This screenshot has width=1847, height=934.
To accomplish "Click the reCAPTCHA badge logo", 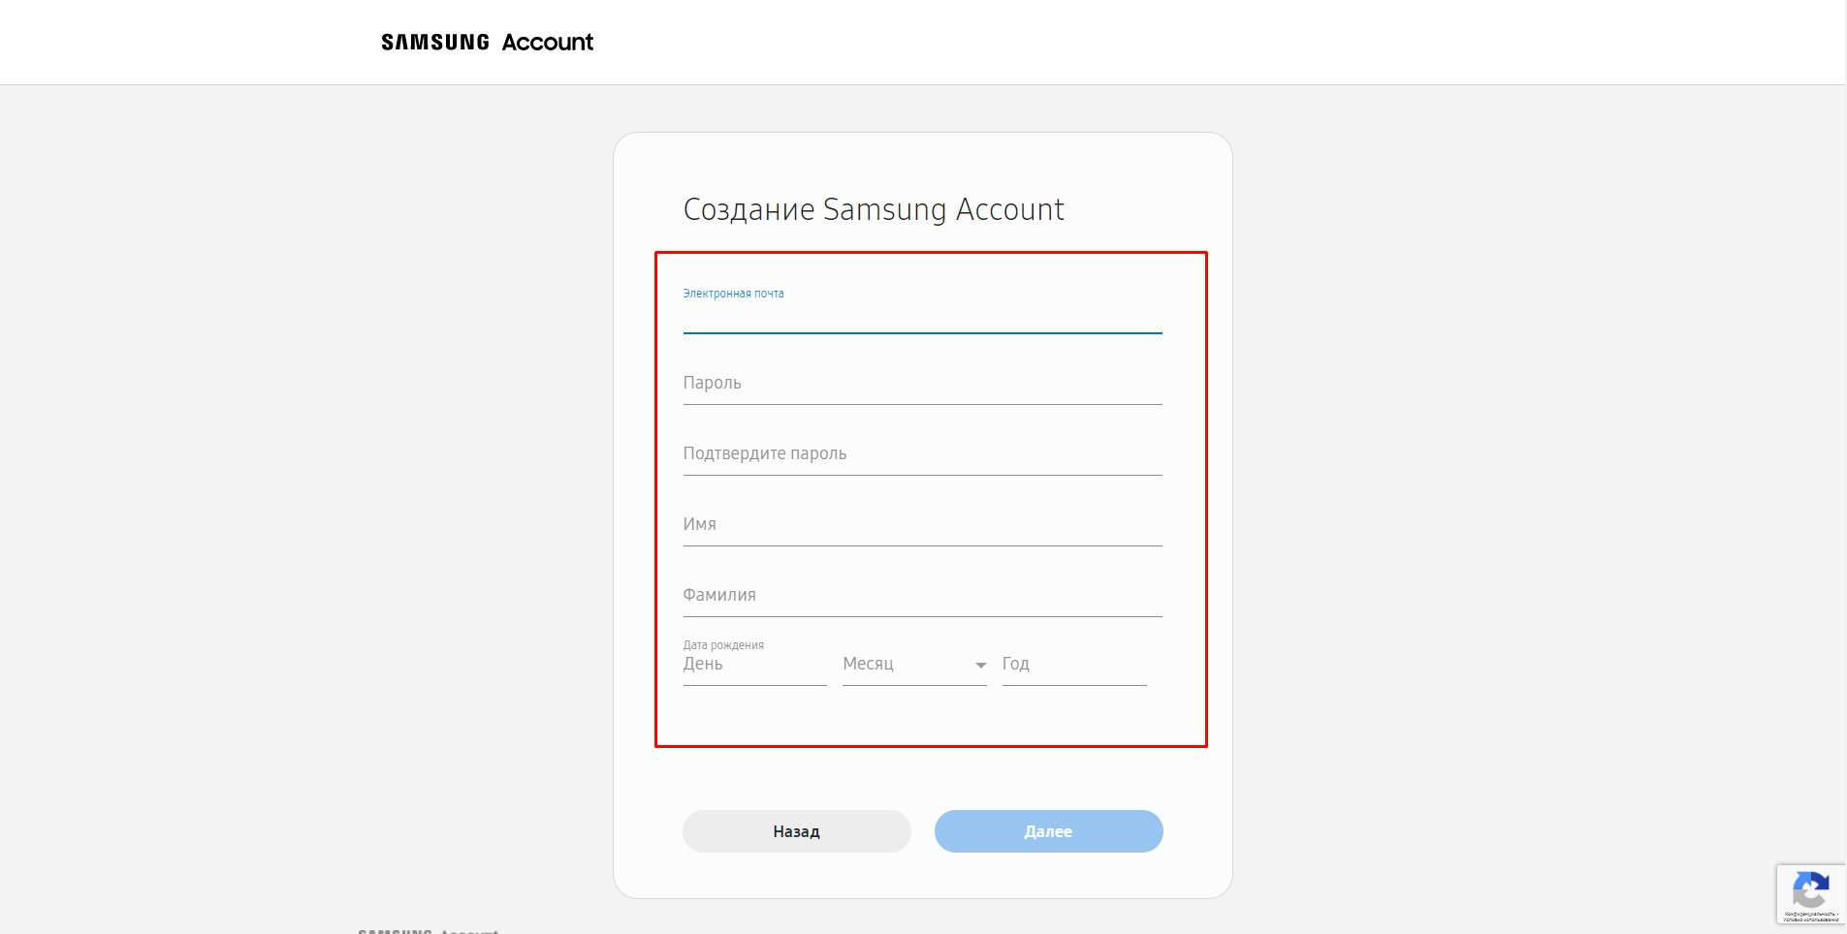I will click(1810, 889).
